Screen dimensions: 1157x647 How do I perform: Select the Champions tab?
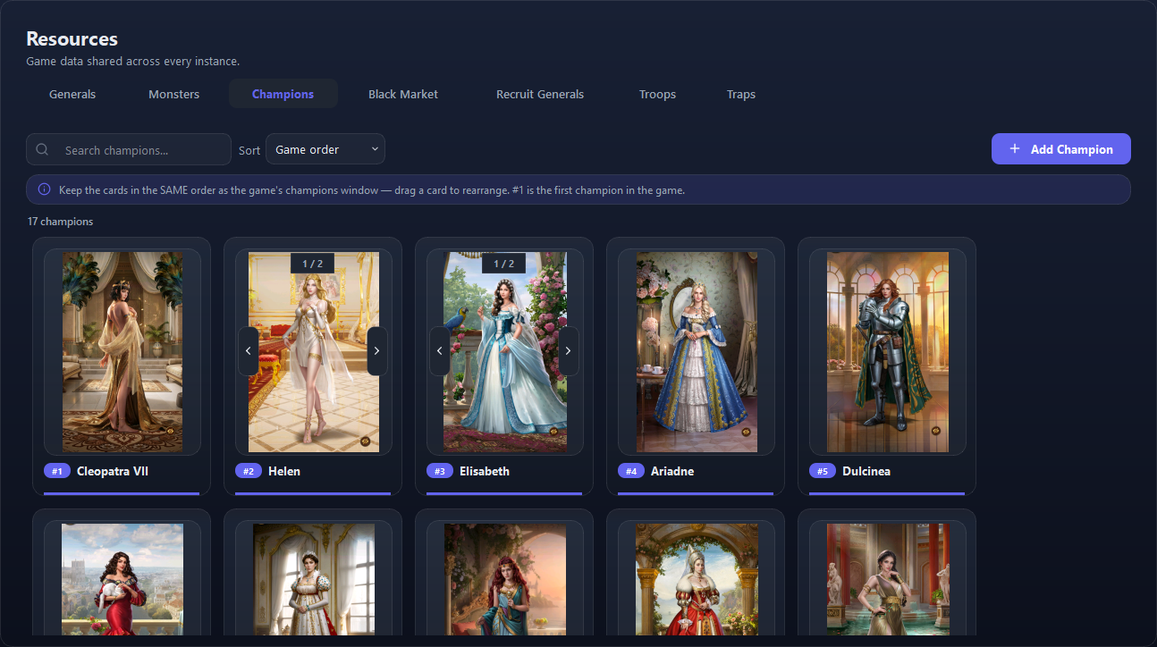tap(283, 94)
